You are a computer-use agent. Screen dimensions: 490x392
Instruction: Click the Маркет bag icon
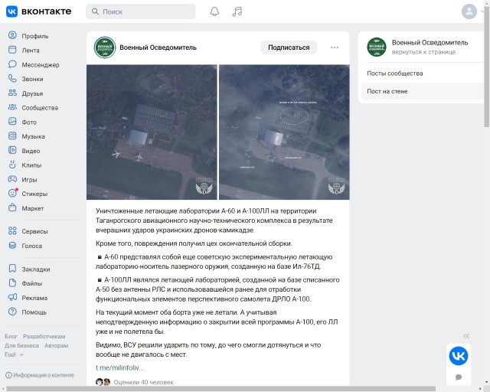(12, 208)
